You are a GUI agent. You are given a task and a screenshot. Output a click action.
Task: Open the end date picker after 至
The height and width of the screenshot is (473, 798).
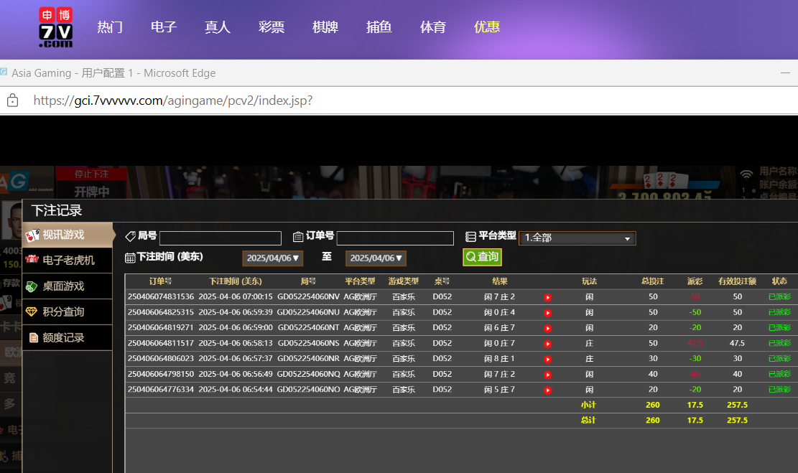(x=376, y=258)
